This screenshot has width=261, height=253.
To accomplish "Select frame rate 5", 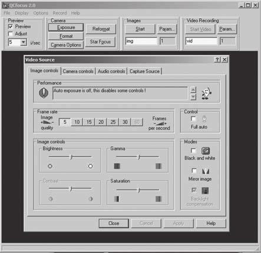I will 65,122.
